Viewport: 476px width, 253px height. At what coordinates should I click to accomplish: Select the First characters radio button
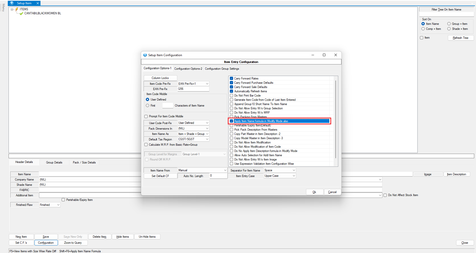[x=148, y=106]
